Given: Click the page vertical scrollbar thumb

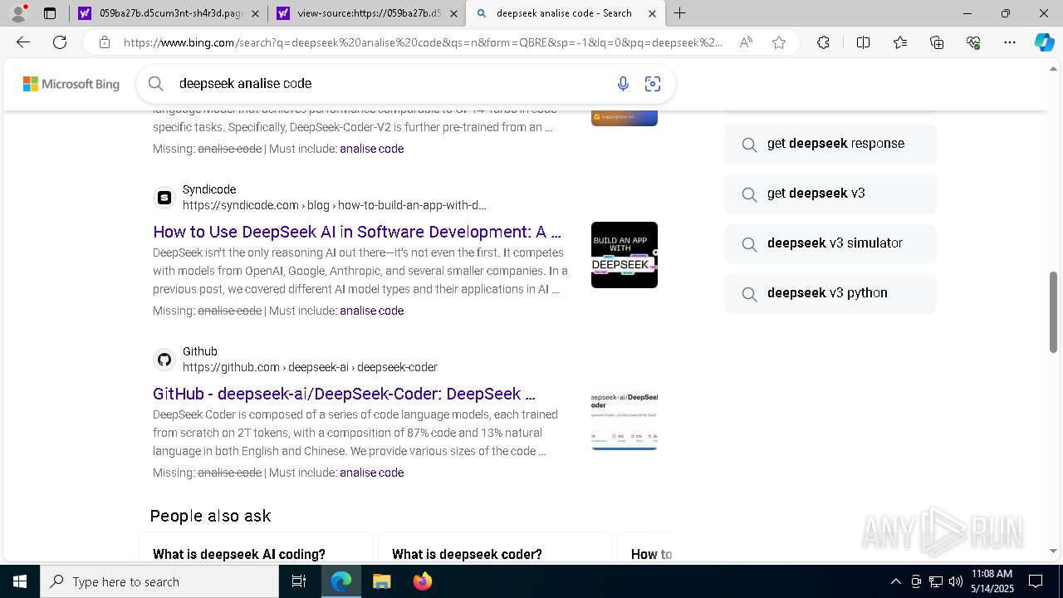Looking at the screenshot, I should (1054, 311).
